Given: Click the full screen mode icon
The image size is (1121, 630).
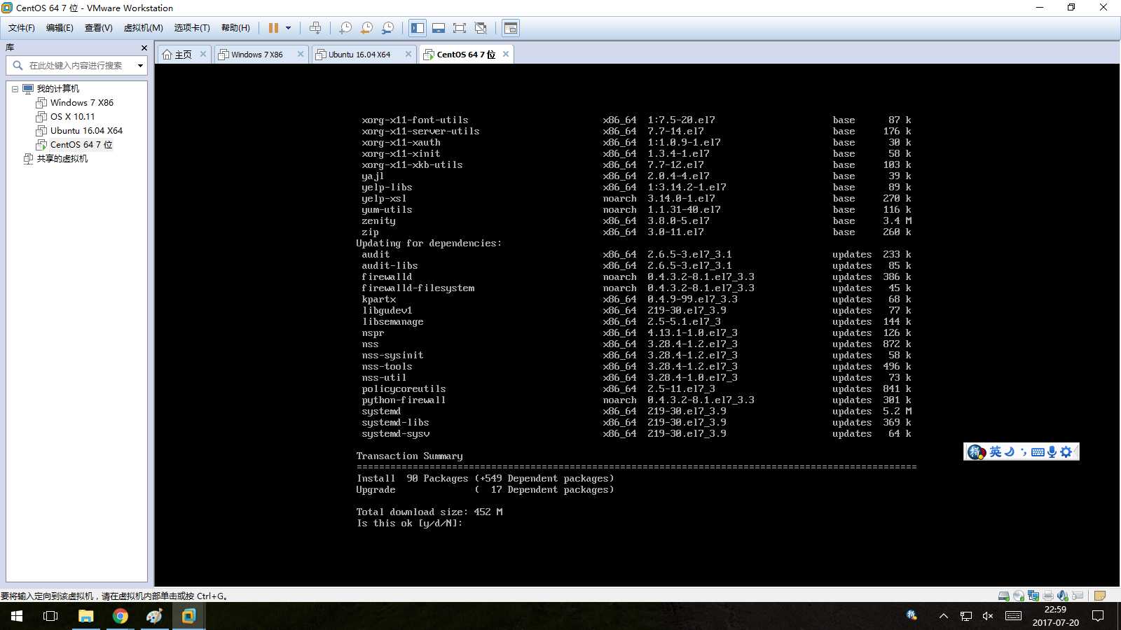Looking at the screenshot, I should [x=460, y=28].
